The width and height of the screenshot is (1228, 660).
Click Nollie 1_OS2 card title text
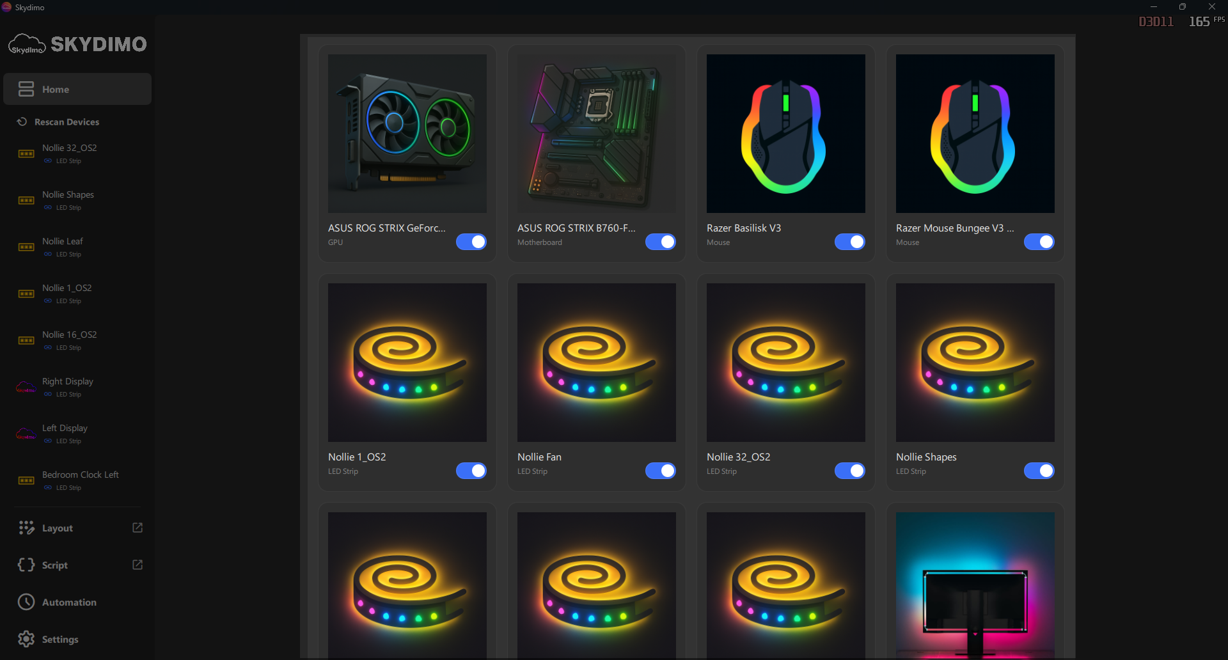[357, 457]
